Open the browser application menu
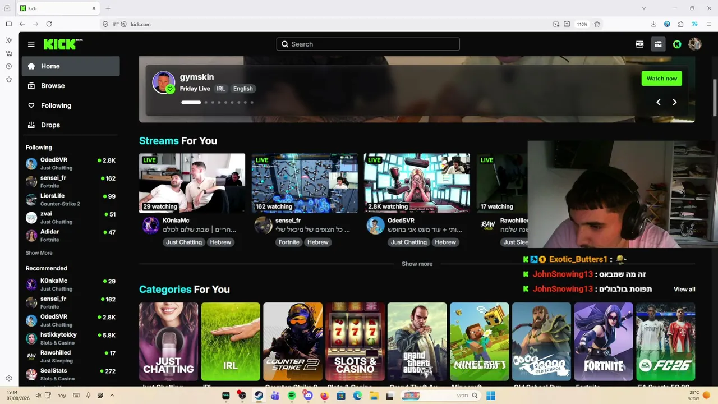The image size is (718, 404). (708, 24)
